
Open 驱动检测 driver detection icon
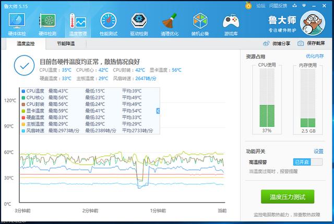tap(138, 24)
